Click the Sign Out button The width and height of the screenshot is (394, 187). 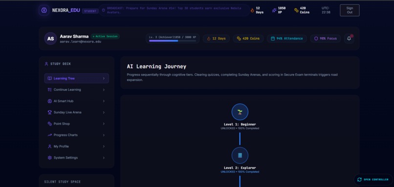pyautogui.click(x=350, y=10)
